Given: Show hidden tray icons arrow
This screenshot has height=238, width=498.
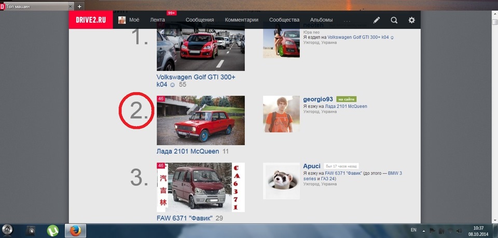Looking at the screenshot, I should 424,231.
